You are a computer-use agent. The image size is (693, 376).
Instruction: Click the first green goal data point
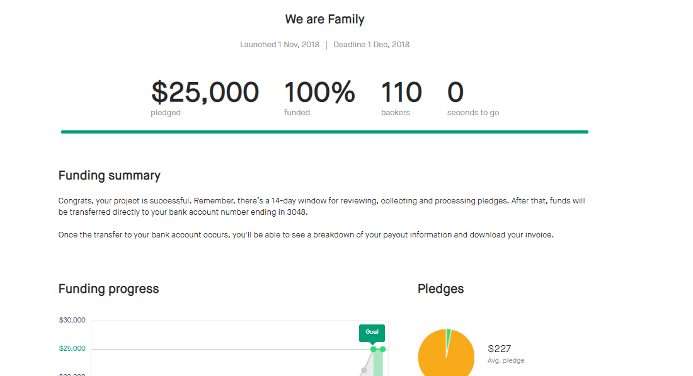tap(374, 349)
